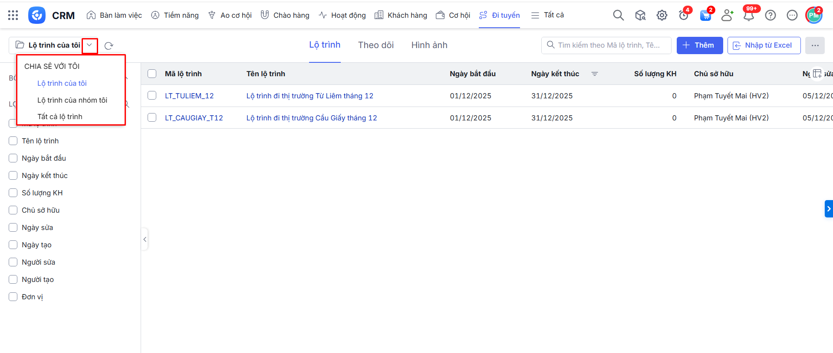Image resolution: width=833 pixels, height=353 pixels.
Task: Click the Thêm button
Action: point(699,45)
